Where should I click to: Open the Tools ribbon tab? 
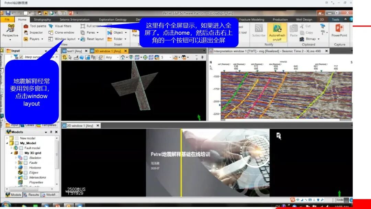pos(335,19)
